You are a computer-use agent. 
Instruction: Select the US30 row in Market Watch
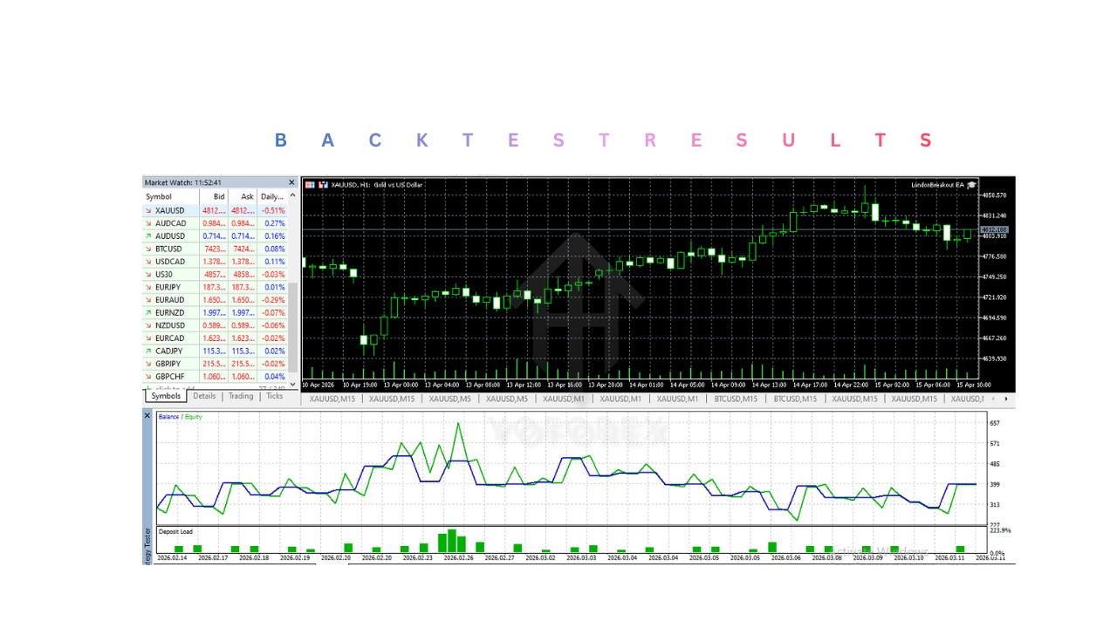click(x=166, y=274)
